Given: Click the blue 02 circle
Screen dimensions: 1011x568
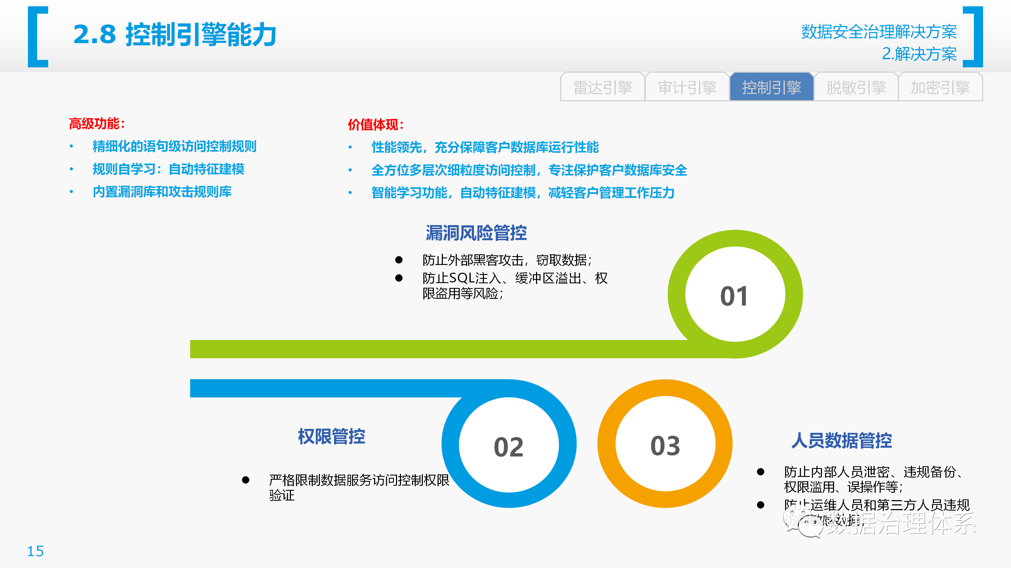Looking at the screenshot, I should (x=509, y=444).
